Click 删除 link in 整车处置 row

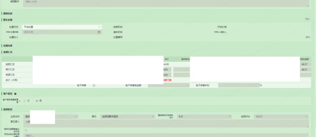308,37
